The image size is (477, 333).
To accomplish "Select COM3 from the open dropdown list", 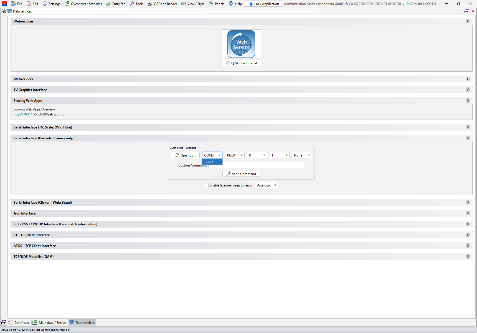I will pyautogui.click(x=212, y=162).
